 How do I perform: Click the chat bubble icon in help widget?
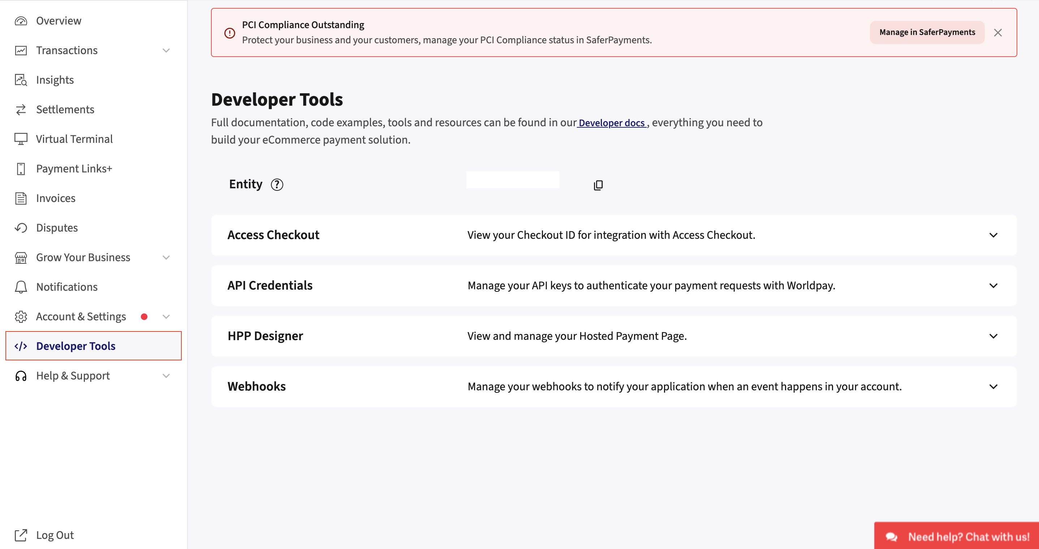[x=891, y=536]
